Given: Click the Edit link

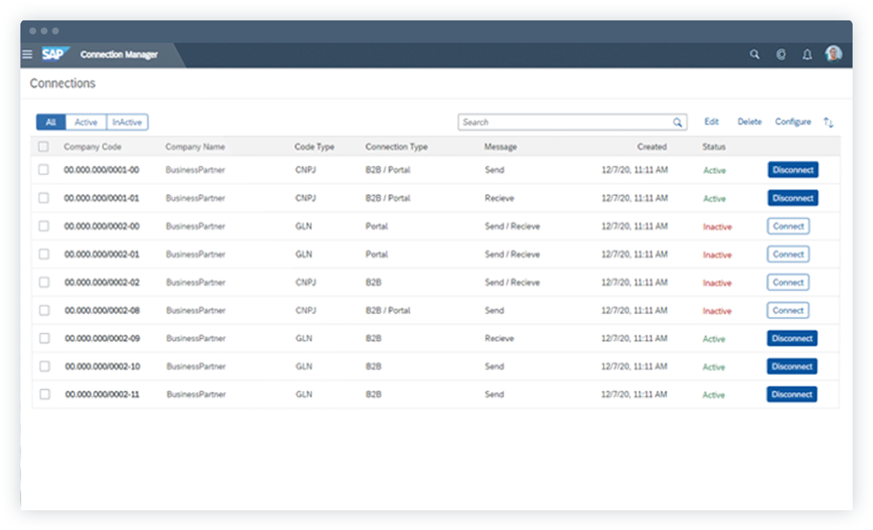Looking at the screenshot, I should coord(711,121).
